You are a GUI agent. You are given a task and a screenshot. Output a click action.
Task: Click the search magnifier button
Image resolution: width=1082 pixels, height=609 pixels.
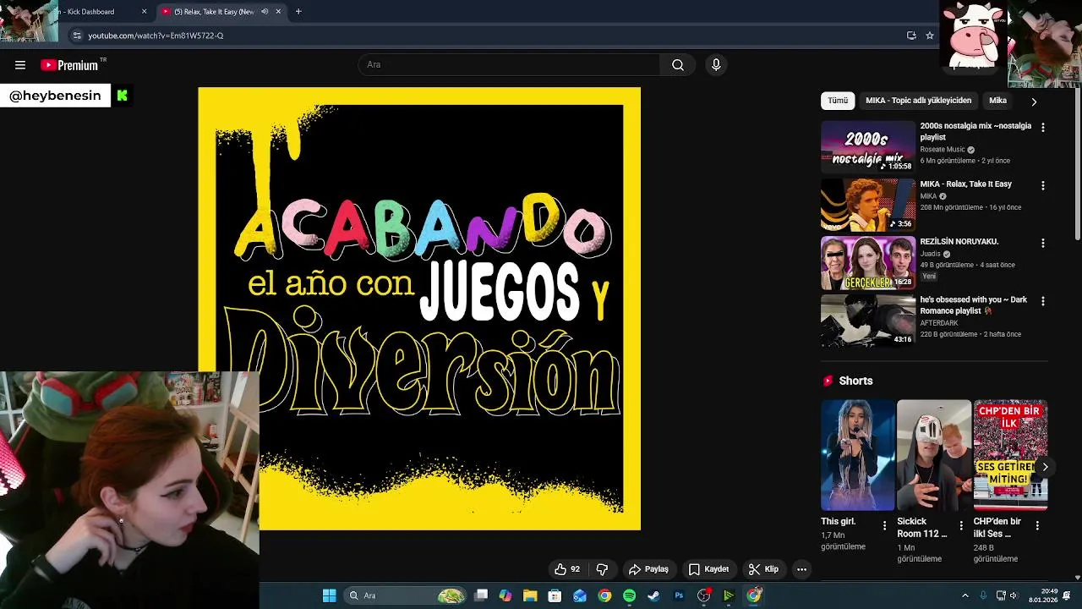(x=678, y=65)
